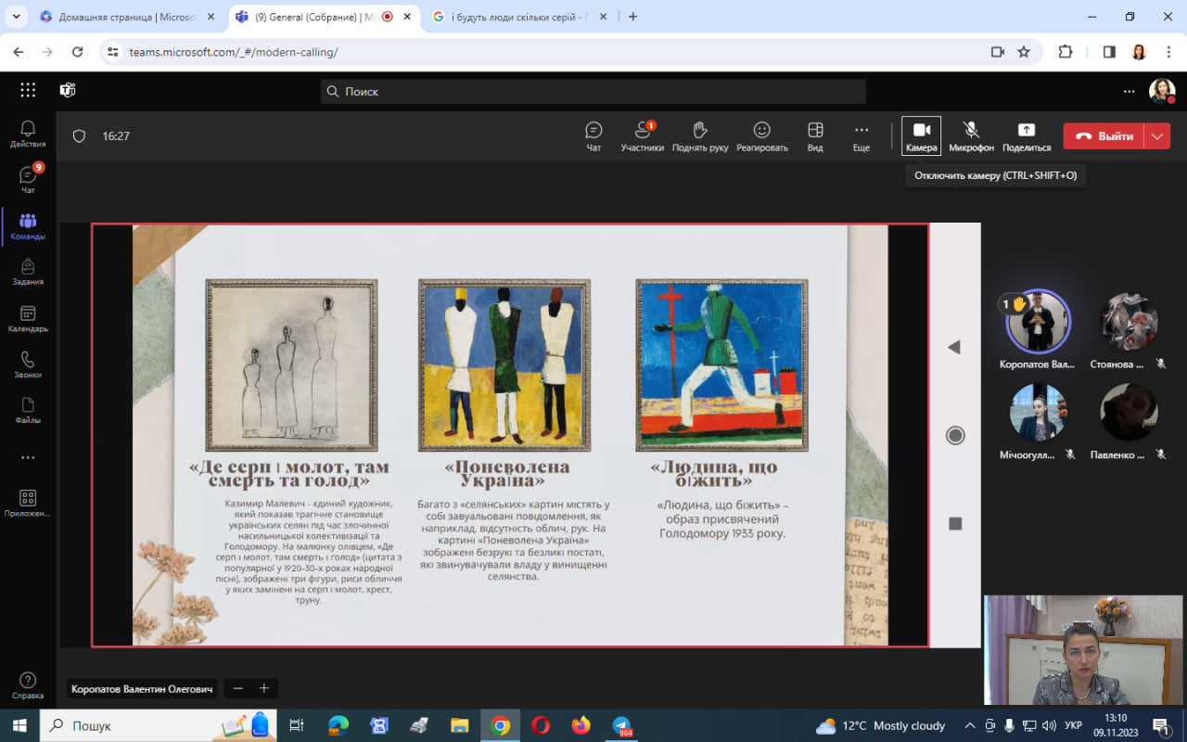Open Звонки calls in sidebar
Image resolution: width=1187 pixels, height=742 pixels.
[28, 365]
